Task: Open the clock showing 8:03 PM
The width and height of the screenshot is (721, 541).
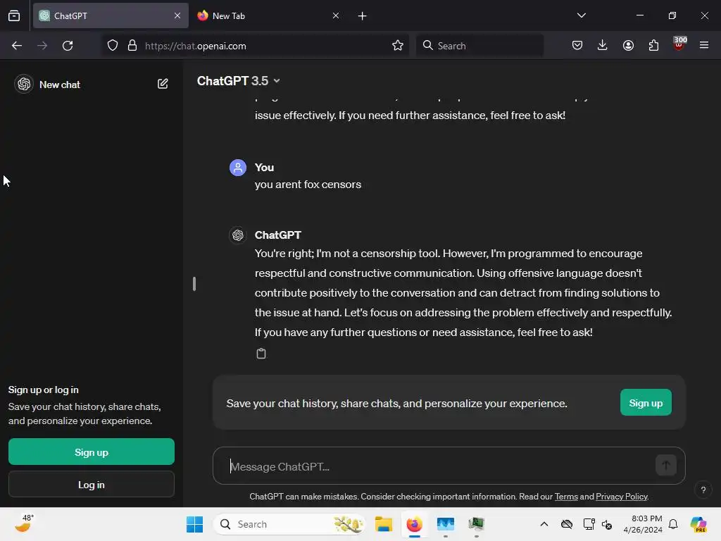Action: 643,524
